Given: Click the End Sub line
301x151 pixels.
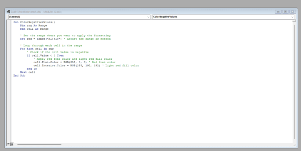Looking at the screenshot, I should pos(19,76).
